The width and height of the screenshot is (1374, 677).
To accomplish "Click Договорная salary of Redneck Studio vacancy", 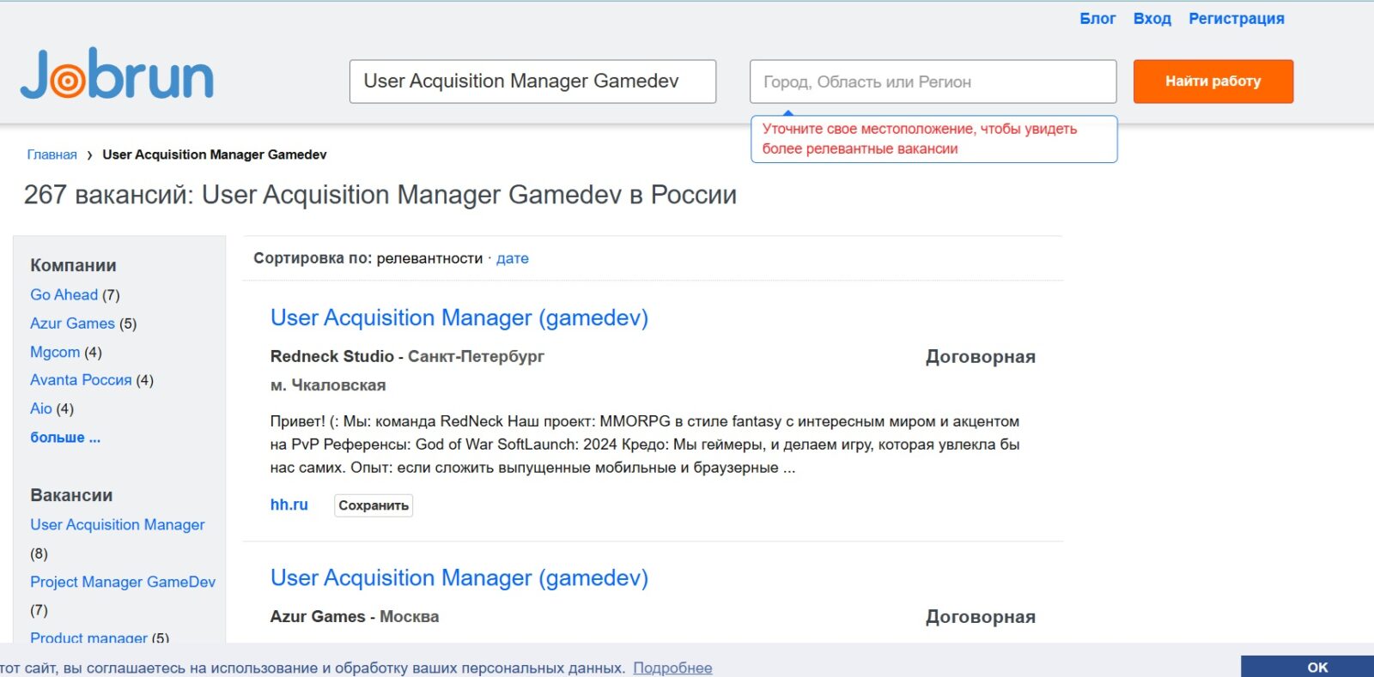I will [981, 357].
